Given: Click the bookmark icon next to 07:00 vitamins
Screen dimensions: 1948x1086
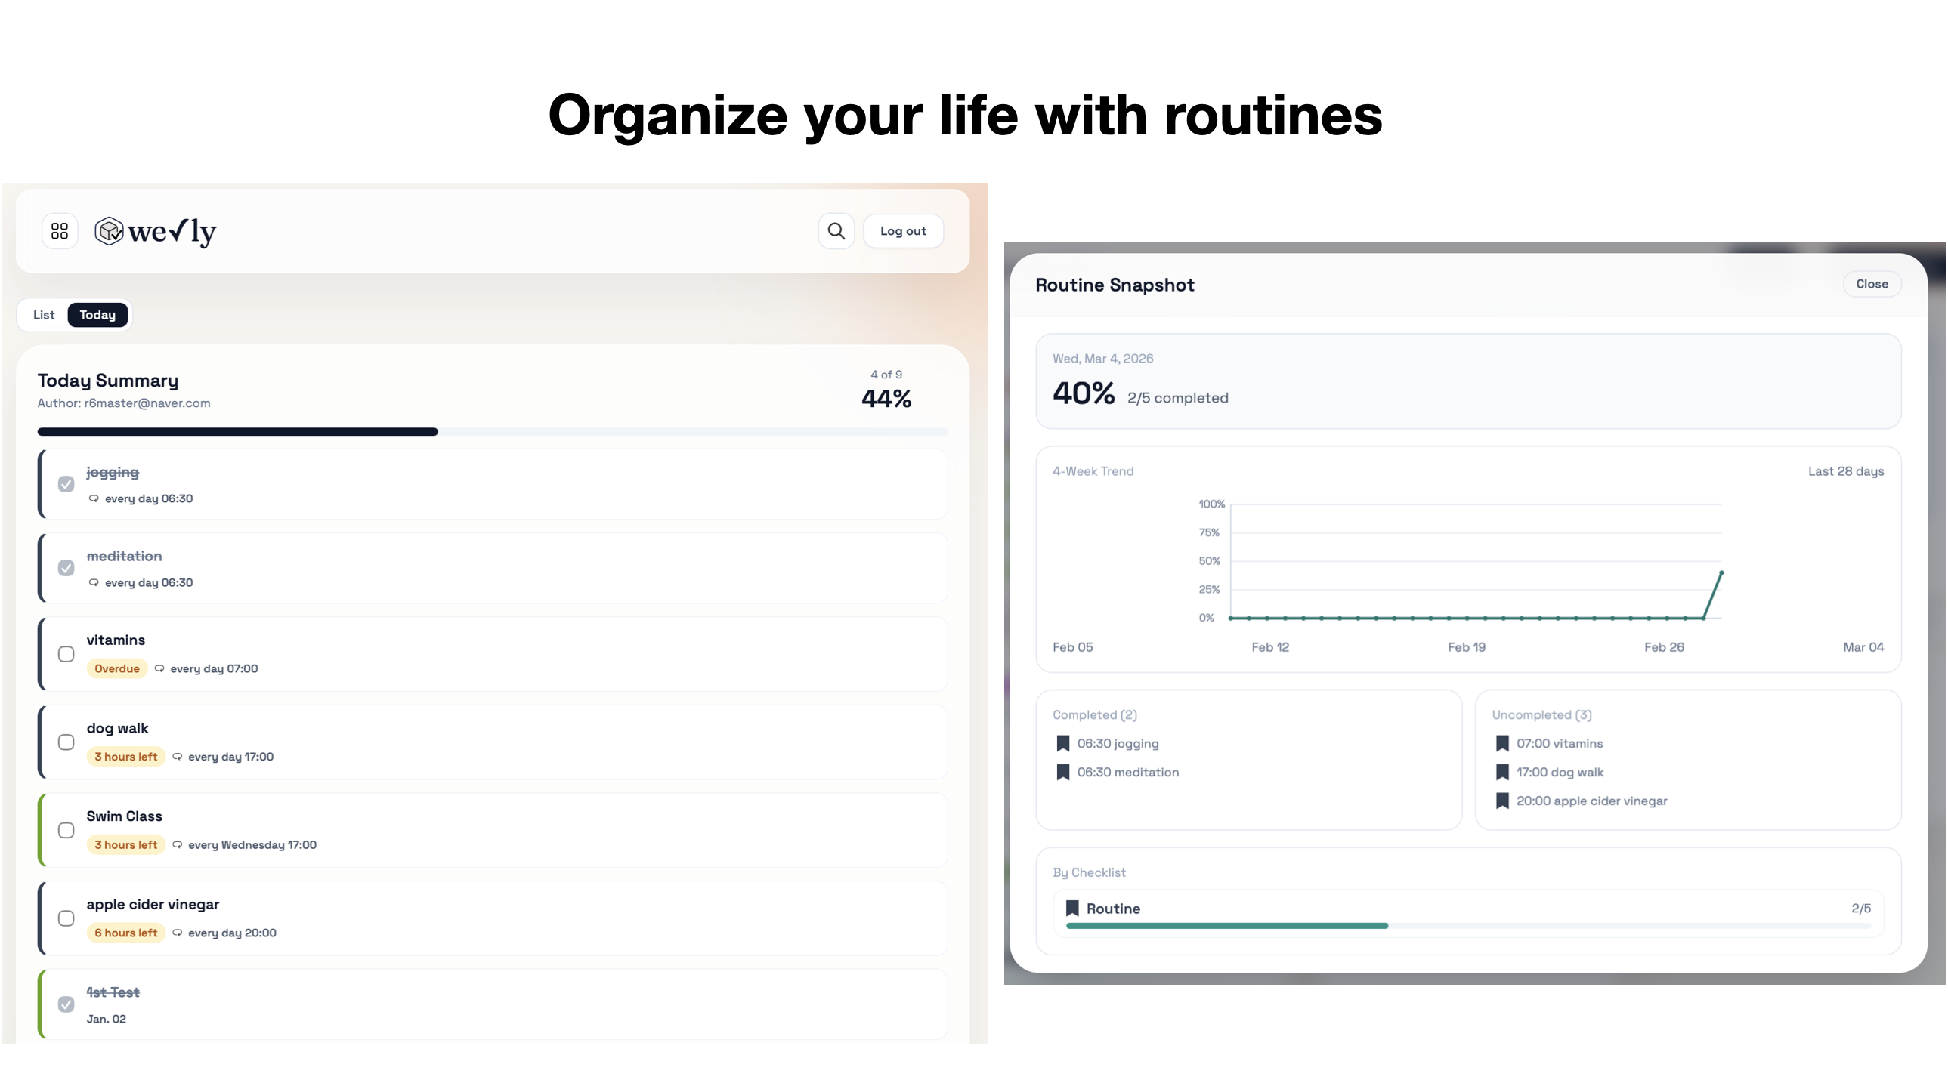Looking at the screenshot, I should [x=1502, y=743].
